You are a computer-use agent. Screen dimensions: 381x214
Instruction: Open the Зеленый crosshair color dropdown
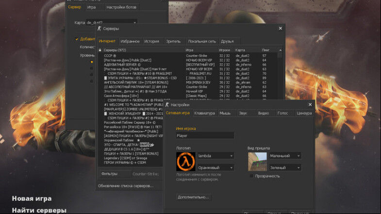tap(285, 167)
